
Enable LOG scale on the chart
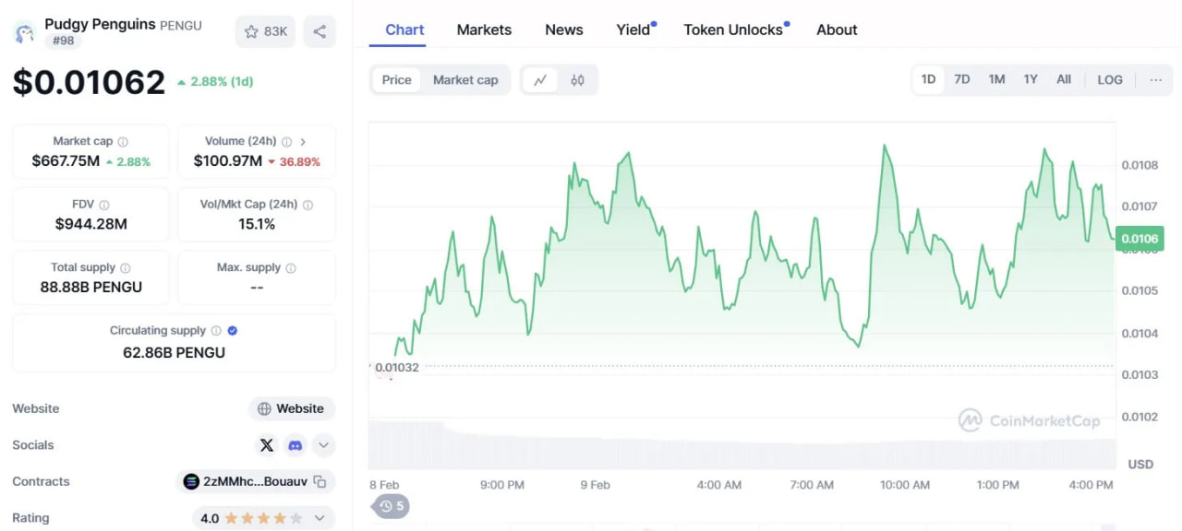1109,80
